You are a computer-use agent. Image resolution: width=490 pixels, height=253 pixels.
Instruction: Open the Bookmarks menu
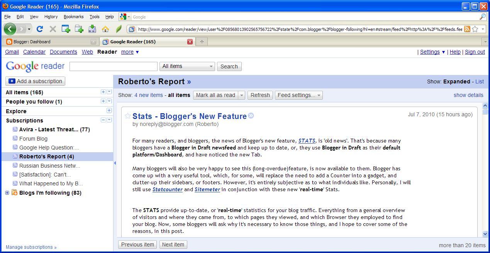point(73,17)
